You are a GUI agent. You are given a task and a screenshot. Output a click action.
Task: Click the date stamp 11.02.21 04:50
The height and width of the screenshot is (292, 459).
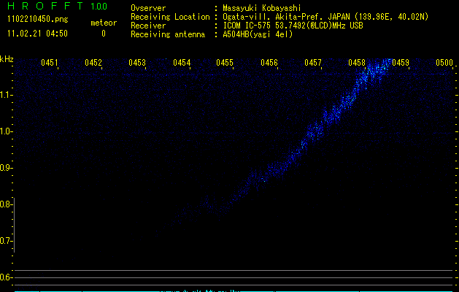pos(37,34)
